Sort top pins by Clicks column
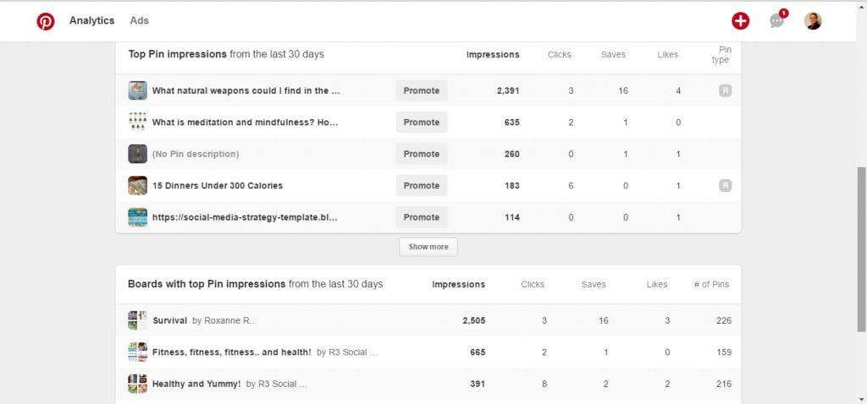The image size is (867, 404). [x=559, y=55]
